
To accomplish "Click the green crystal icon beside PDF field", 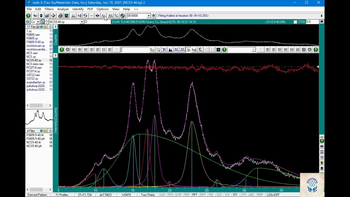I will coord(153,16).
